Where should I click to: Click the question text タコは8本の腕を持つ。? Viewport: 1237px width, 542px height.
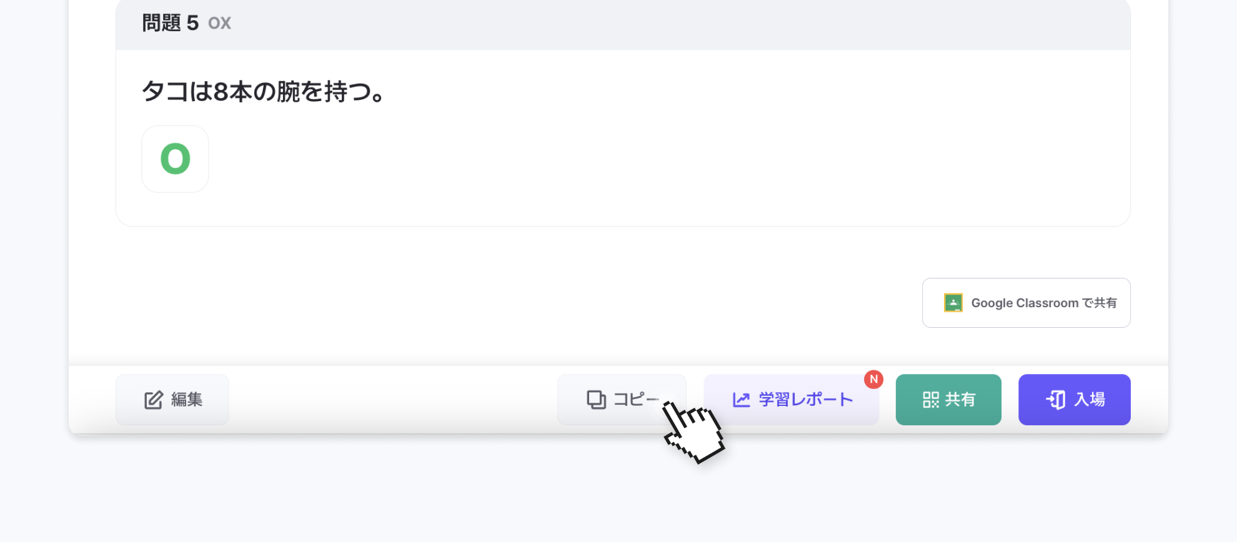click(x=264, y=92)
